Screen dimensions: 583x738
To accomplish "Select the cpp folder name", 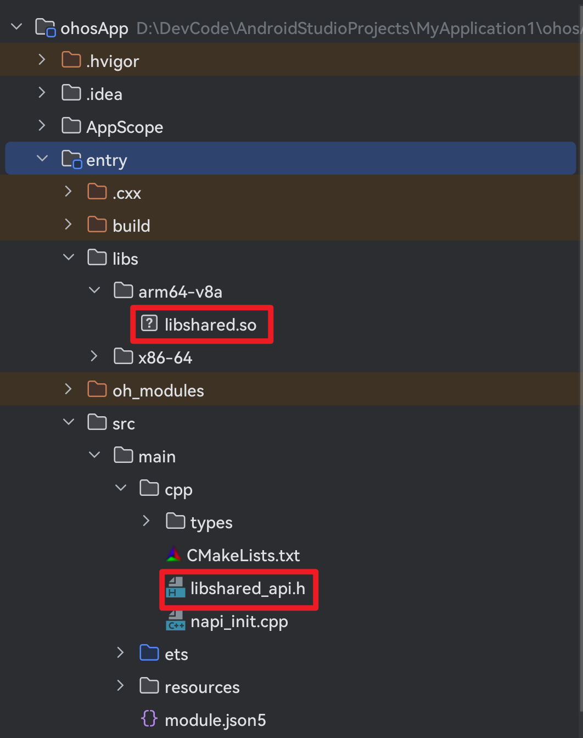I will click(178, 490).
